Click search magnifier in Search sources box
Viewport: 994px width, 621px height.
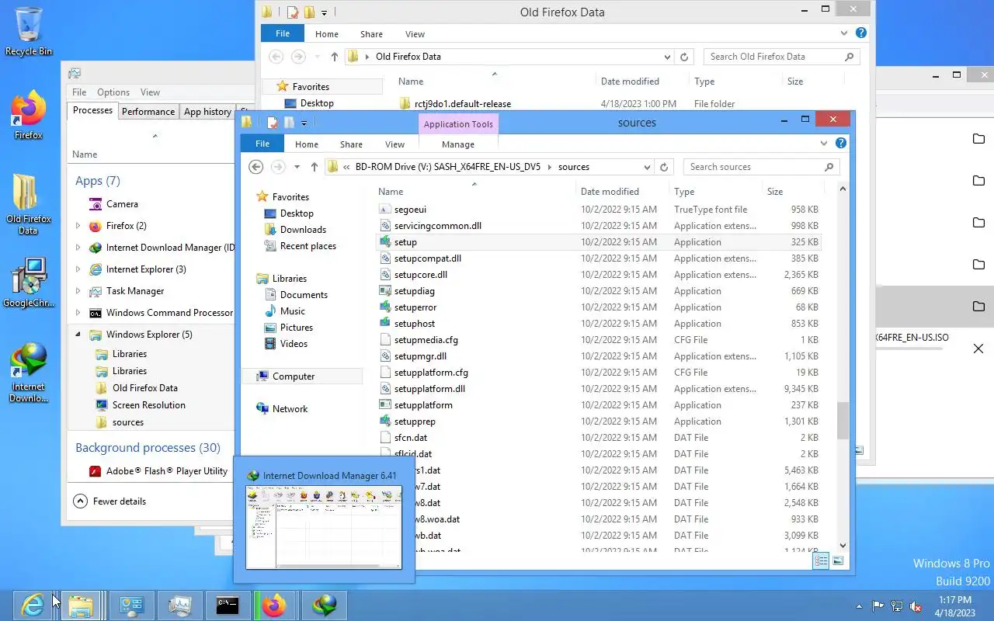point(829,167)
